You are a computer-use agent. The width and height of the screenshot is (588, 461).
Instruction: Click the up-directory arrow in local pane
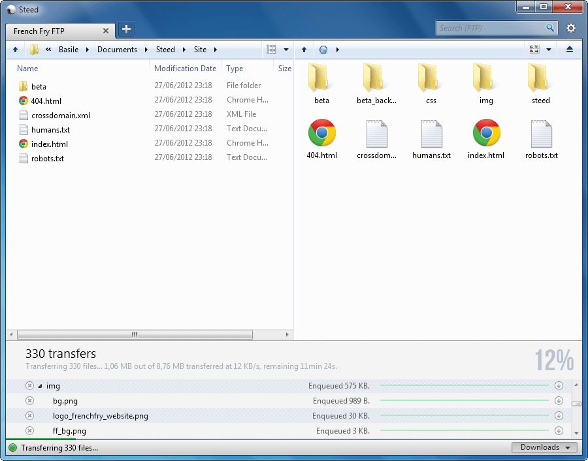(x=15, y=50)
